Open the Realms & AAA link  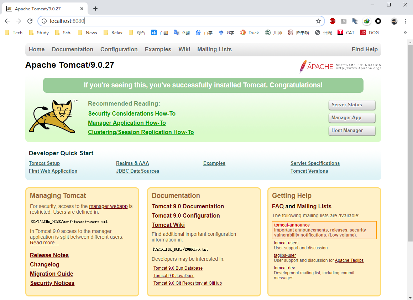click(132, 163)
